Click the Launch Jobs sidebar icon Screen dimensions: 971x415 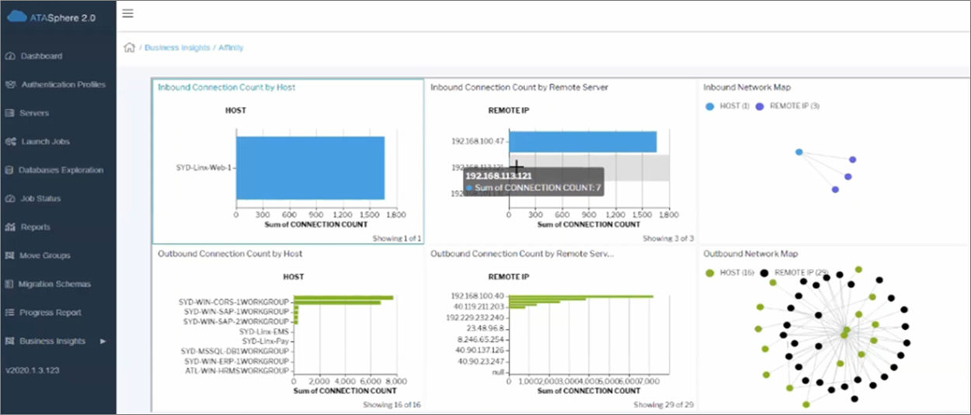(10, 142)
